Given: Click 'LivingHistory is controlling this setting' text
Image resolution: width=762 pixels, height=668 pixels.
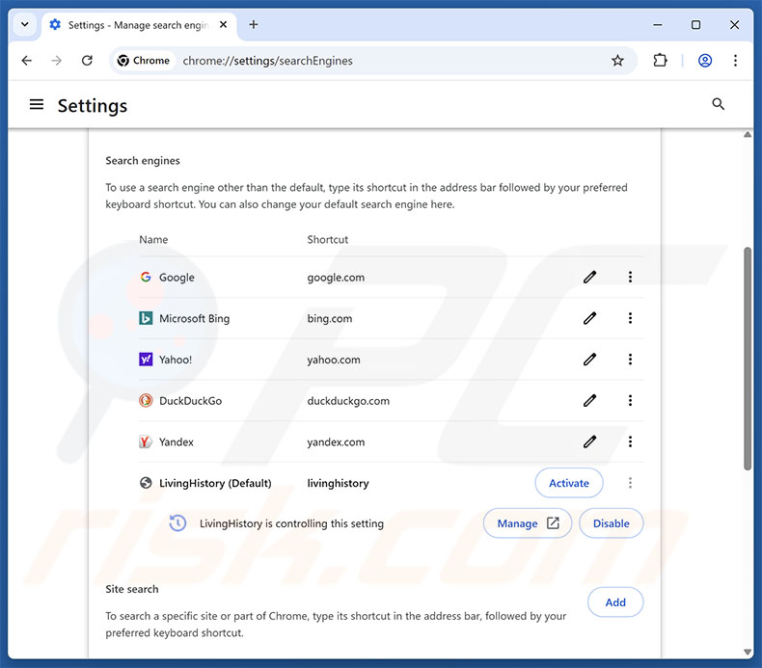Looking at the screenshot, I should 291,523.
